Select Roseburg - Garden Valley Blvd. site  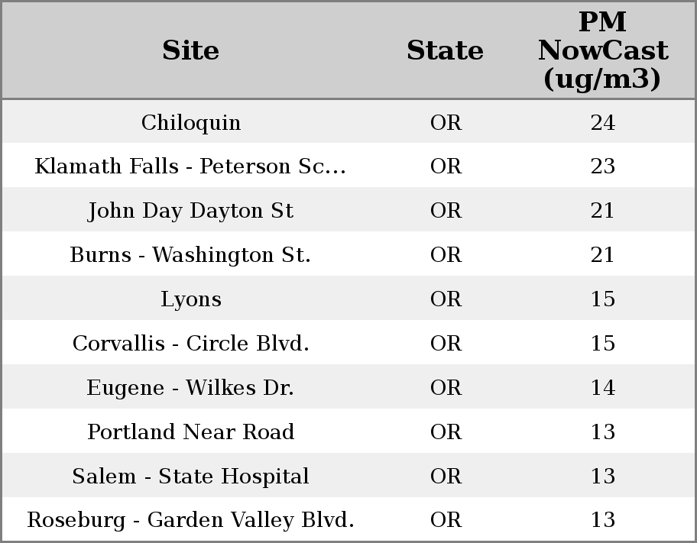point(190,520)
